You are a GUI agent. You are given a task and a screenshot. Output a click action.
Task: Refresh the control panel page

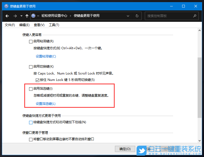point(137,16)
